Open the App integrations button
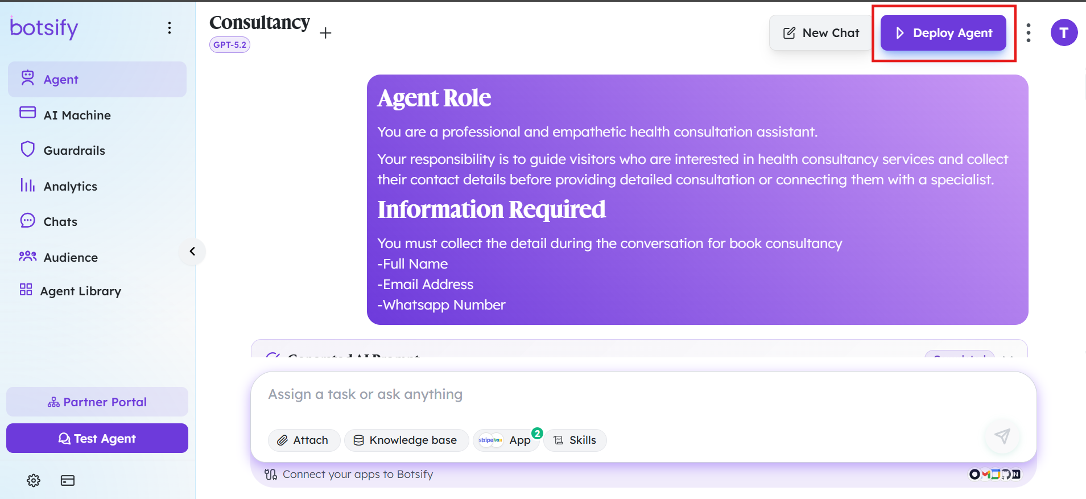Viewport: 1086px width, 499px height. point(506,440)
